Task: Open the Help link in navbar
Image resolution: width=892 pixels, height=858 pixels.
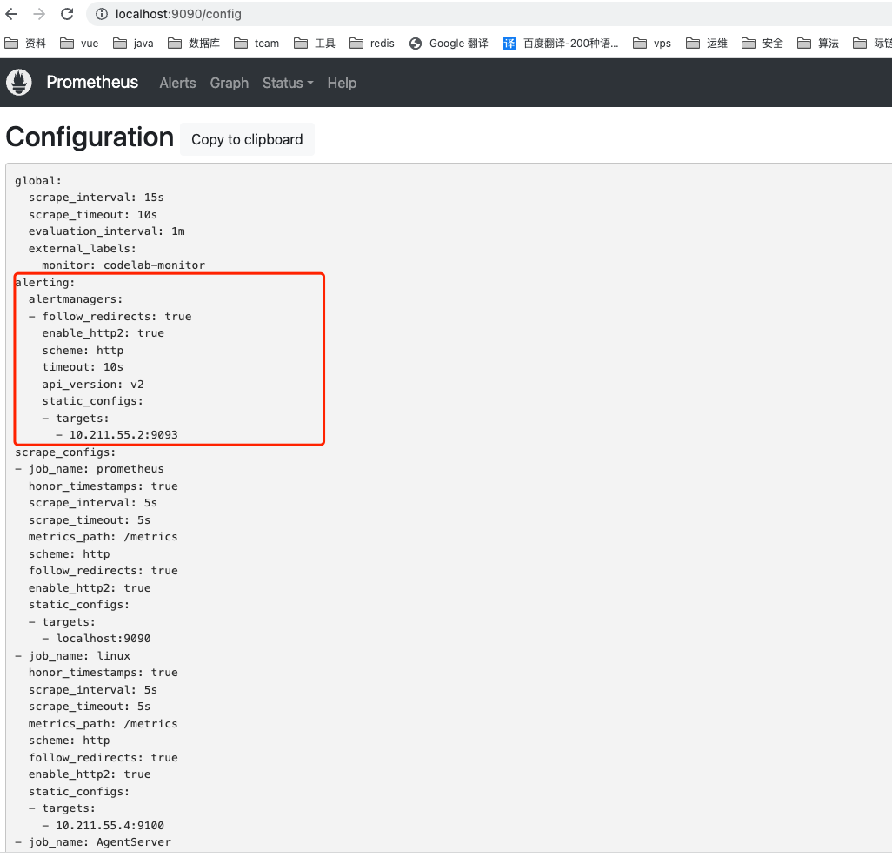Action: 342,83
